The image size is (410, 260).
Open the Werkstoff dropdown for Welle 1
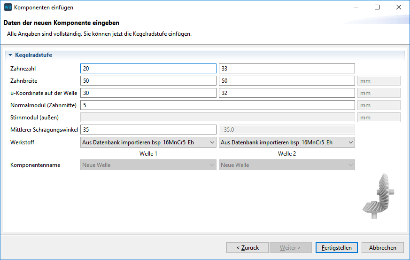(148, 142)
